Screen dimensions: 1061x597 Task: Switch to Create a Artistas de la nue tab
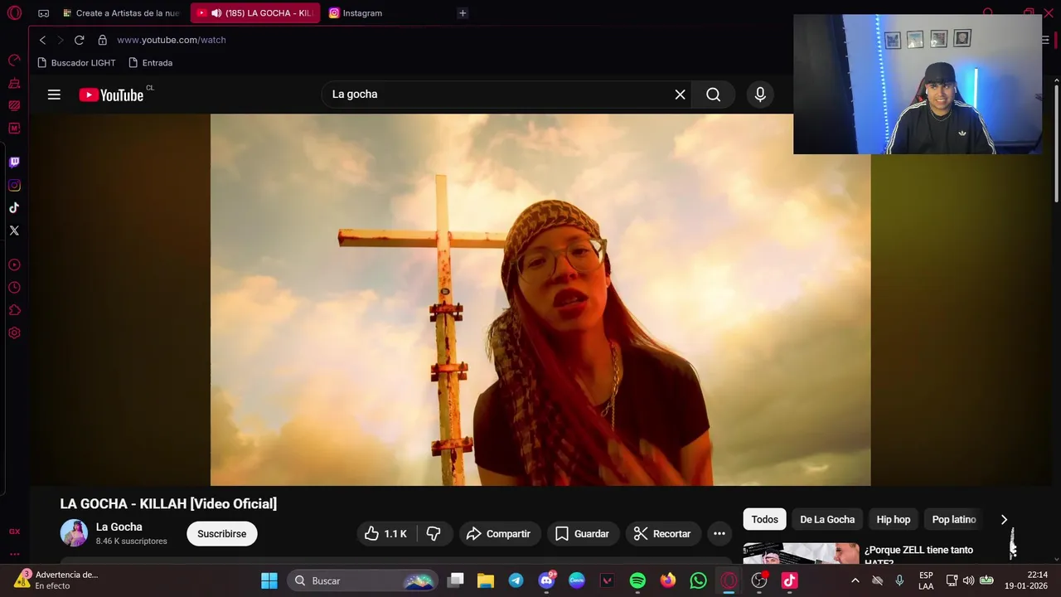(123, 13)
